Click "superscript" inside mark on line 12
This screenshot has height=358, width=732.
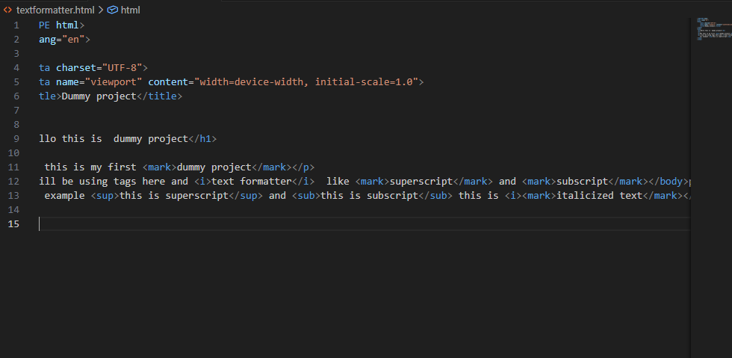[x=421, y=182]
